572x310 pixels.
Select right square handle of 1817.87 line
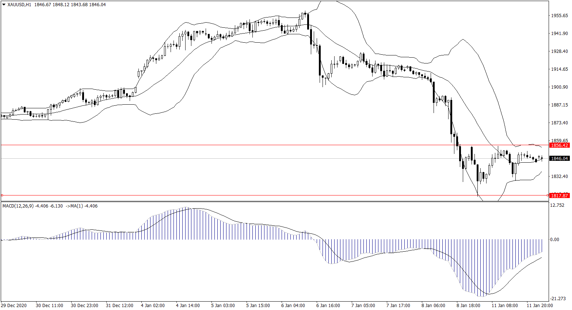pyautogui.click(x=548, y=195)
